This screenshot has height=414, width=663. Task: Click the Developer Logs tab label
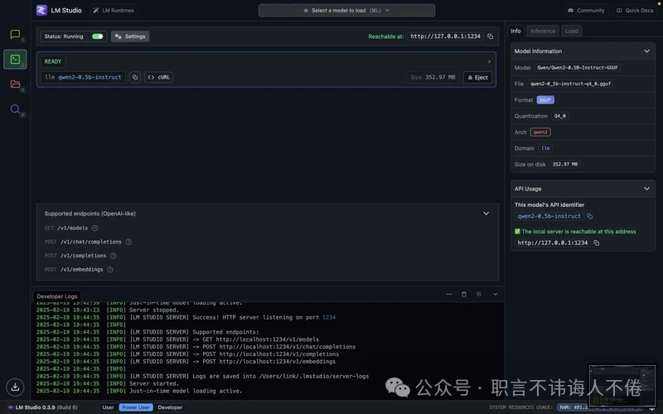pyautogui.click(x=56, y=296)
